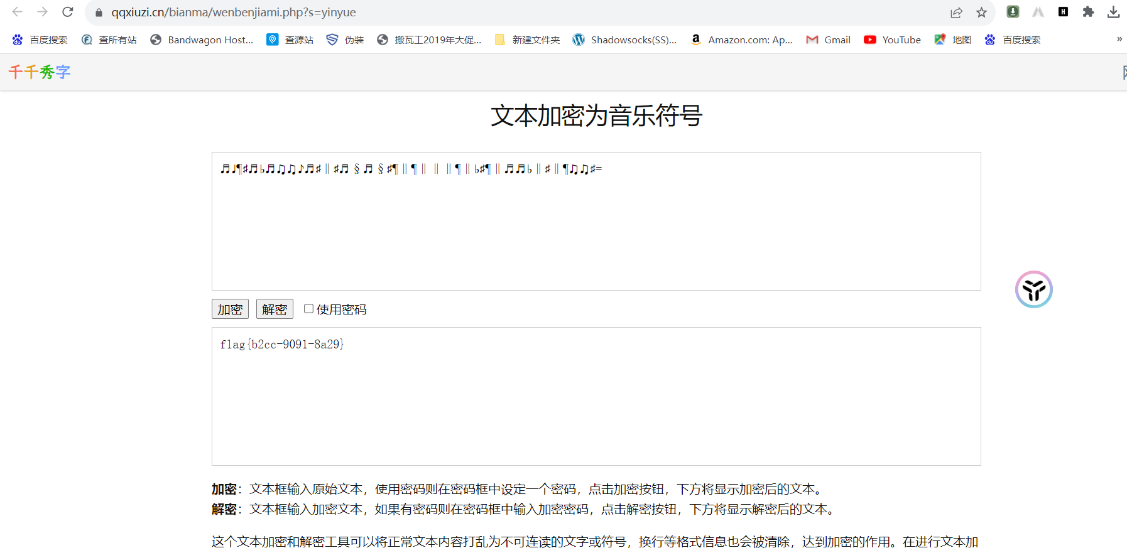This screenshot has width=1127, height=548.
Task: Click the 千千秀字 site logo
Action: pos(40,72)
